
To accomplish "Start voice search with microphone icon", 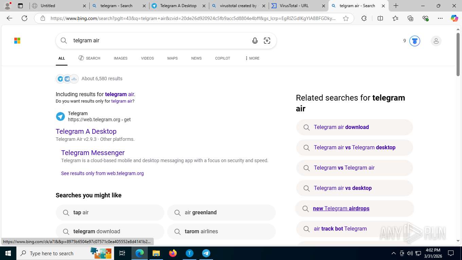I will (x=255, y=41).
